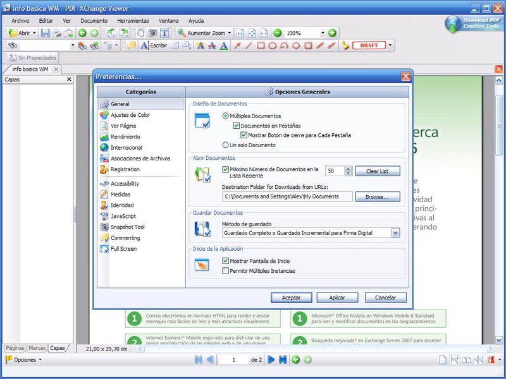
Task: Select the Hand tool in toolbar
Action: [x=141, y=33]
